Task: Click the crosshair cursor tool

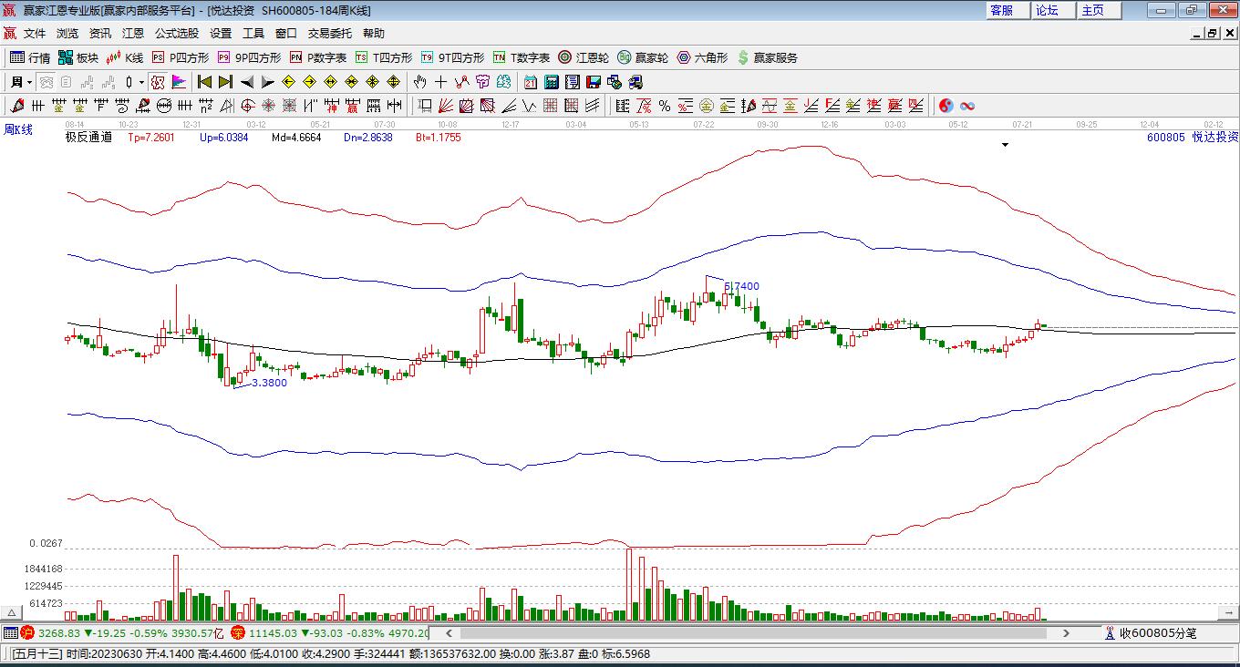Action: coord(441,82)
